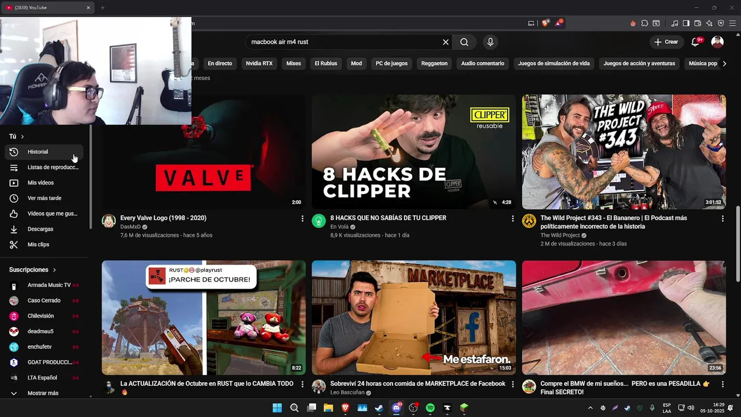Select the Nvidia RTX filter chip
741x417 pixels.
[259, 64]
